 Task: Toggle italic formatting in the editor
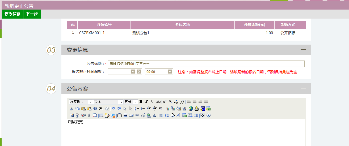click(146, 102)
